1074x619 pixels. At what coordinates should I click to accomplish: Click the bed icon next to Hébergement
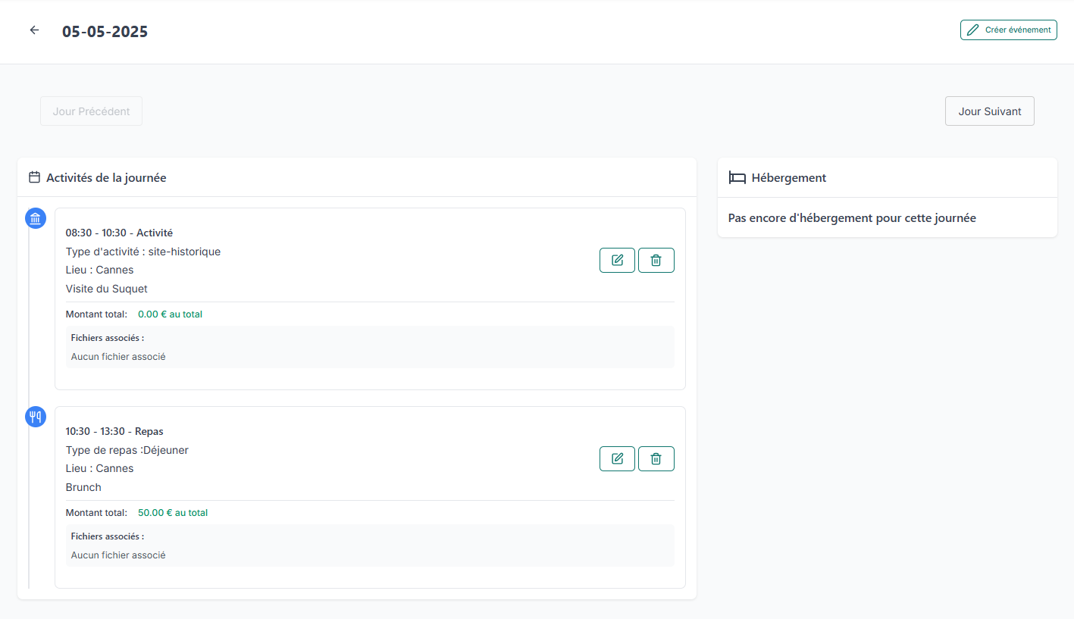click(737, 177)
